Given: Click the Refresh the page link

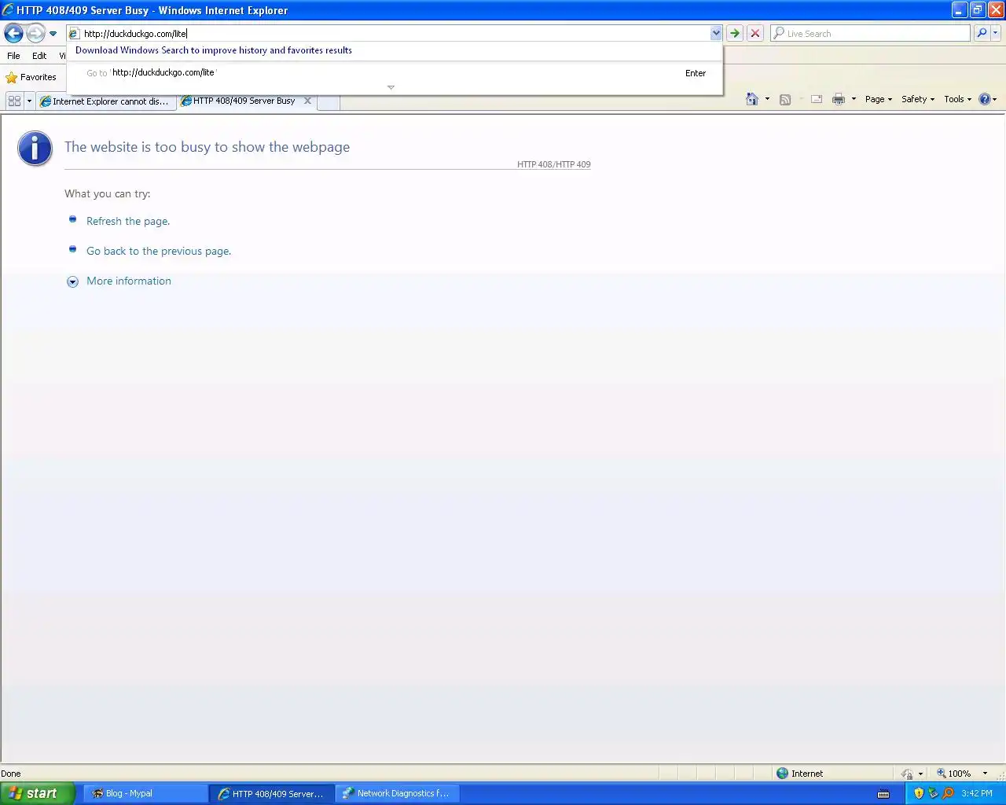Looking at the screenshot, I should [128, 222].
